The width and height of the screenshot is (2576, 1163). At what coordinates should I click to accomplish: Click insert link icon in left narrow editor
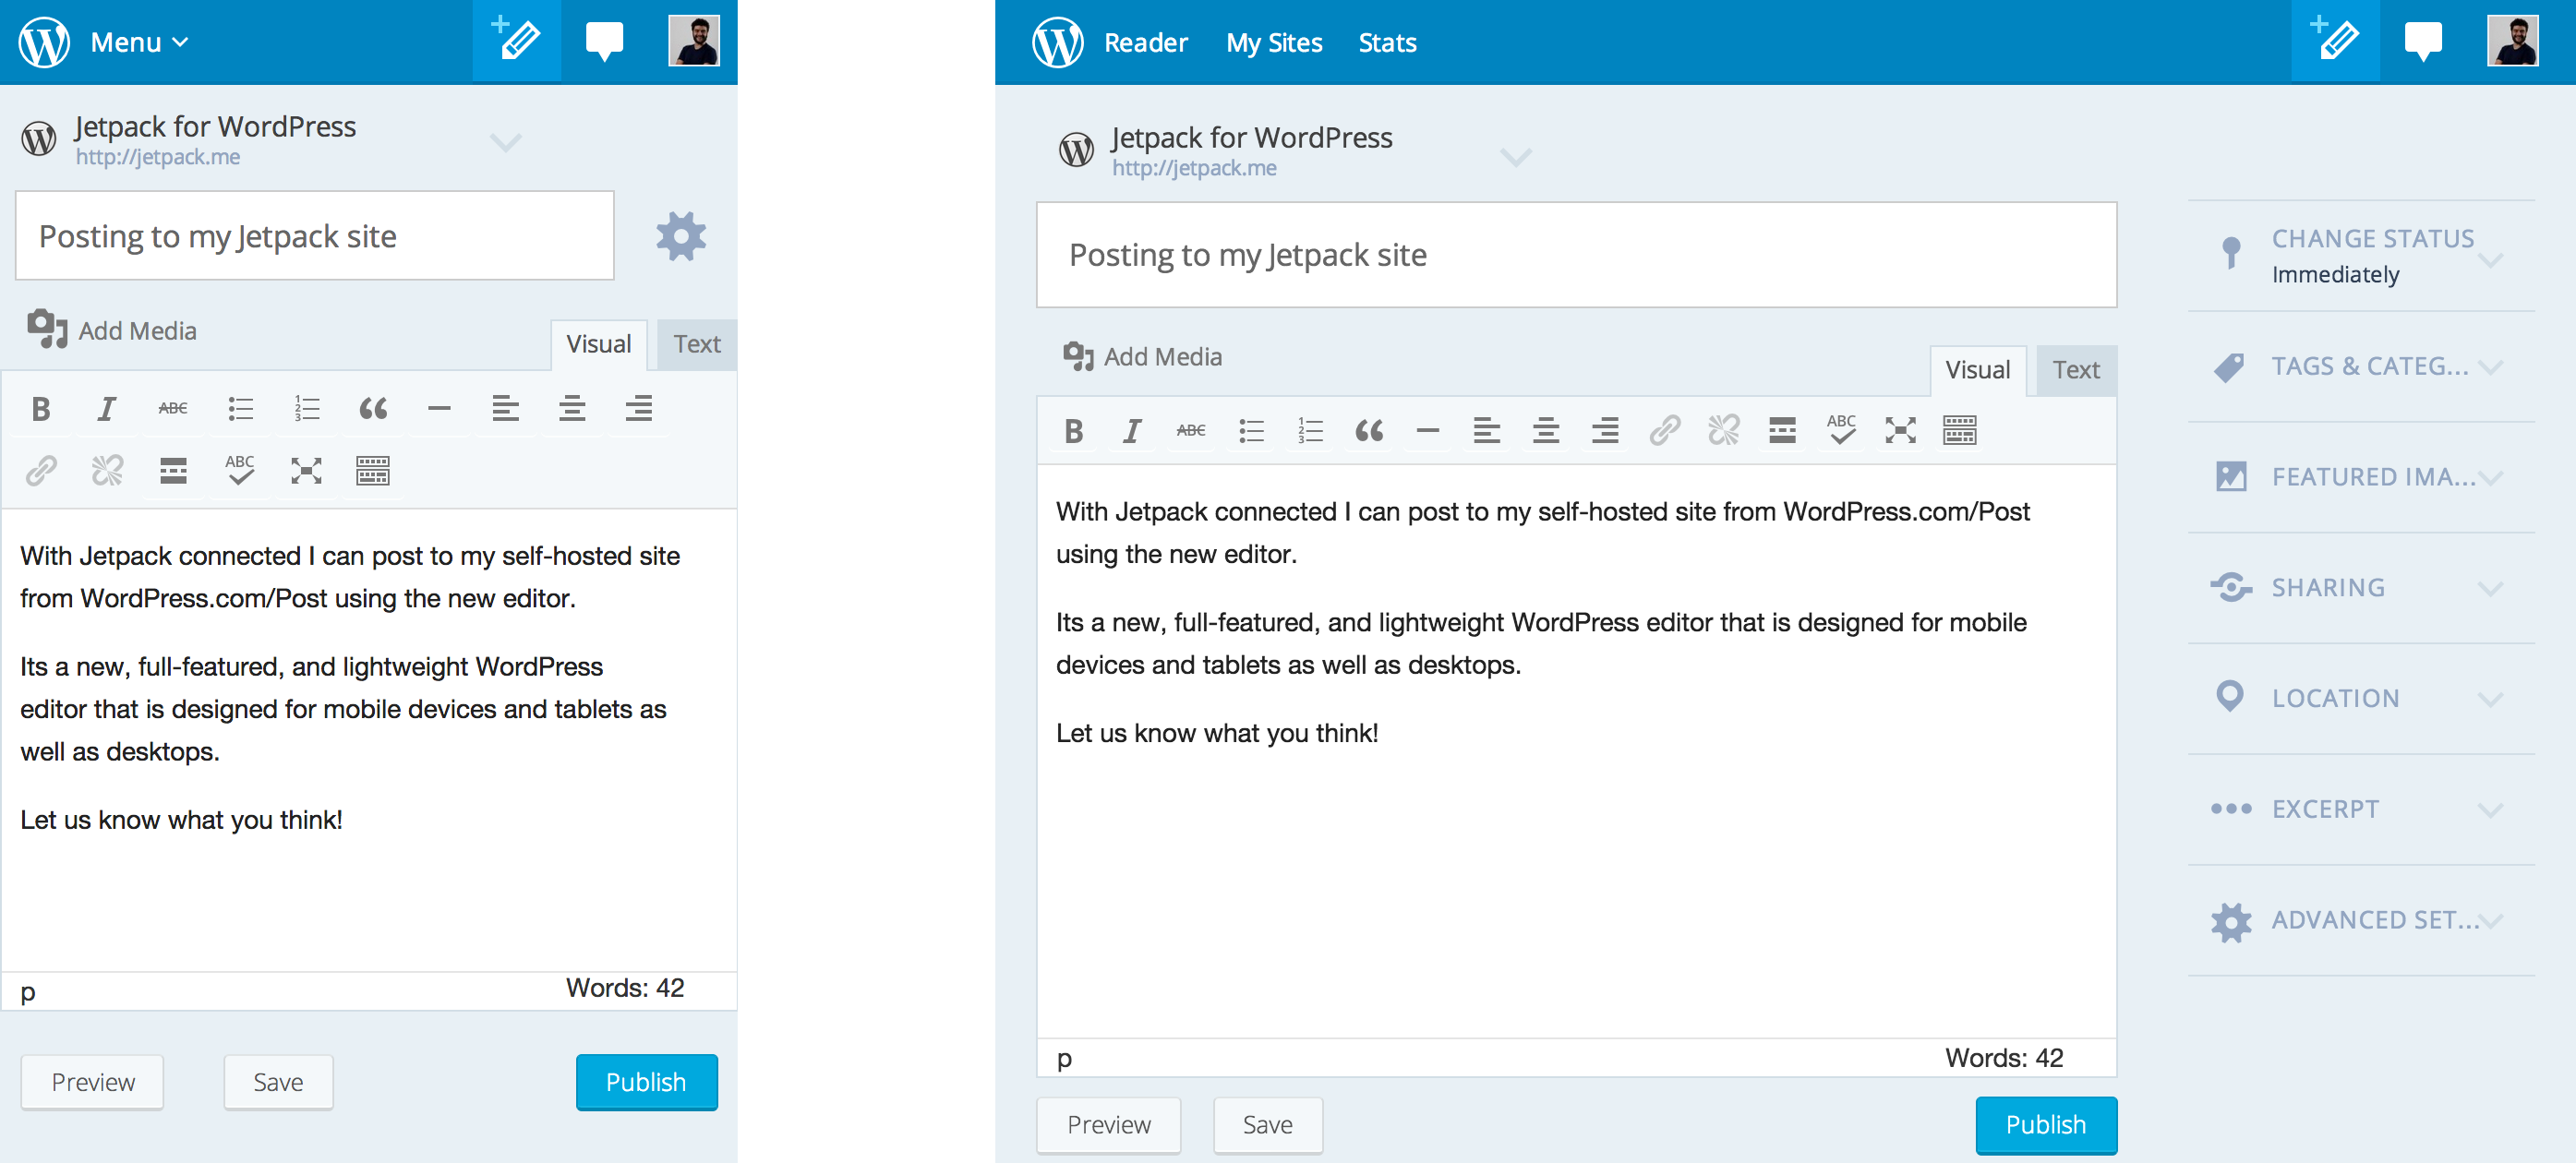tap(41, 470)
